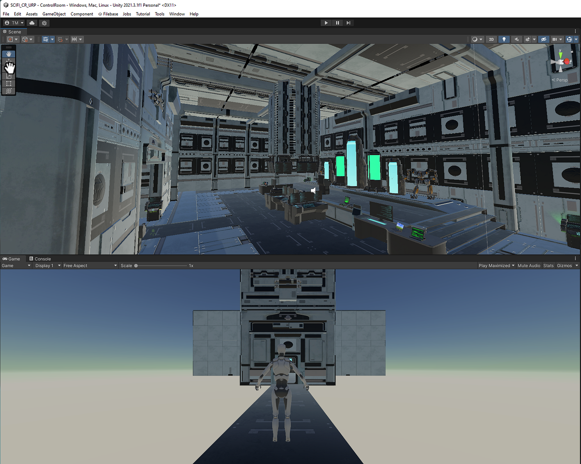Toggle scene lighting bulb button
The height and width of the screenshot is (464, 581).
tap(504, 39)
